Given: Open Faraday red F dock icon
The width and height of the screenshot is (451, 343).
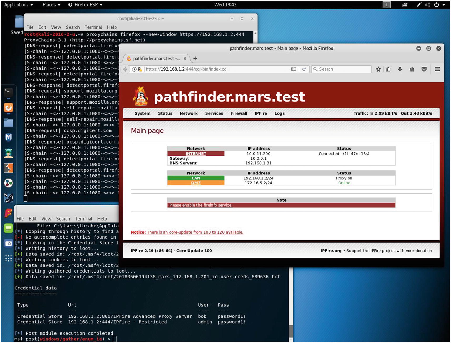Looking at the screenshot, I should coord(8,213).
